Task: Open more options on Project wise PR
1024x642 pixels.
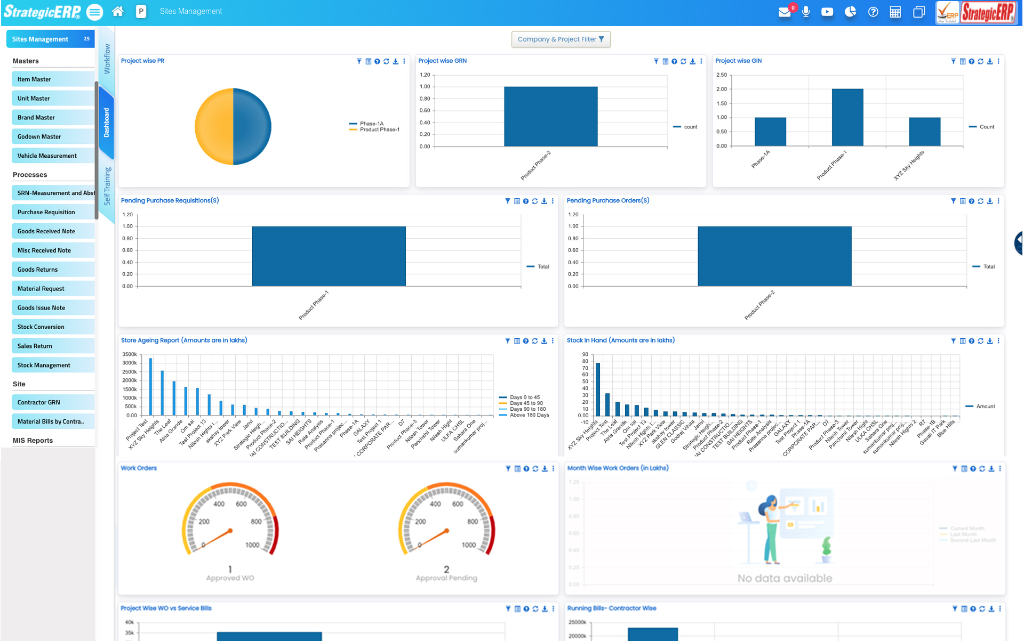Action: tap(404, 61)
